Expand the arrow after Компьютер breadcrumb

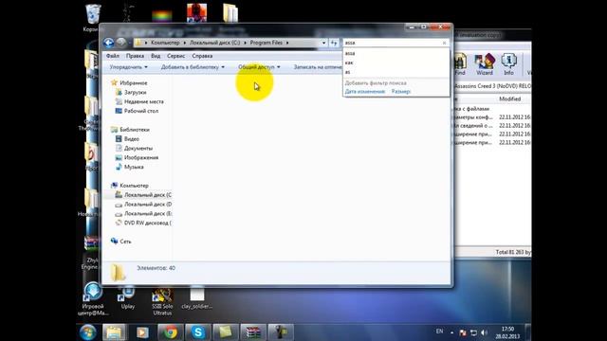coord(185,43)
